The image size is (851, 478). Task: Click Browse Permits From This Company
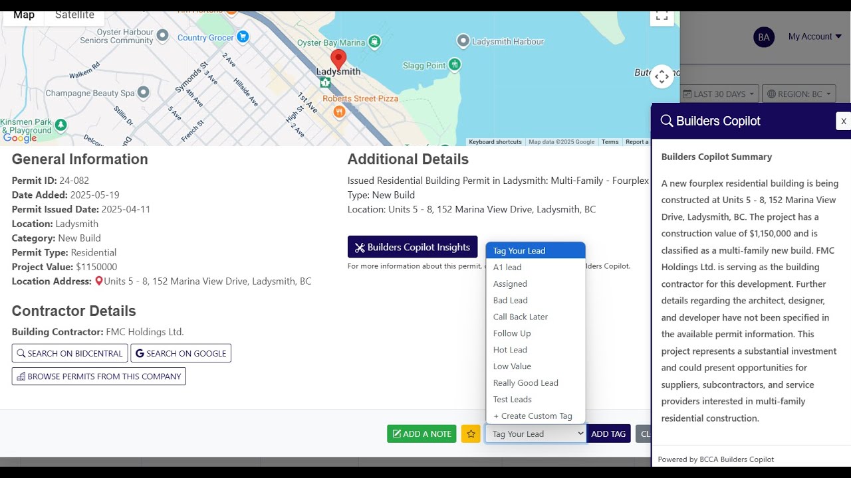tap(99, 376)
